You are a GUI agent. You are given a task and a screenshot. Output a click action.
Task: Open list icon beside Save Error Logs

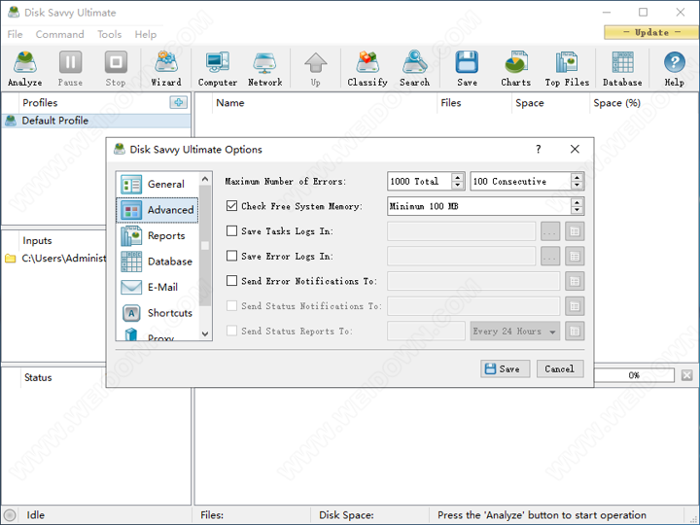coord(575,257)
